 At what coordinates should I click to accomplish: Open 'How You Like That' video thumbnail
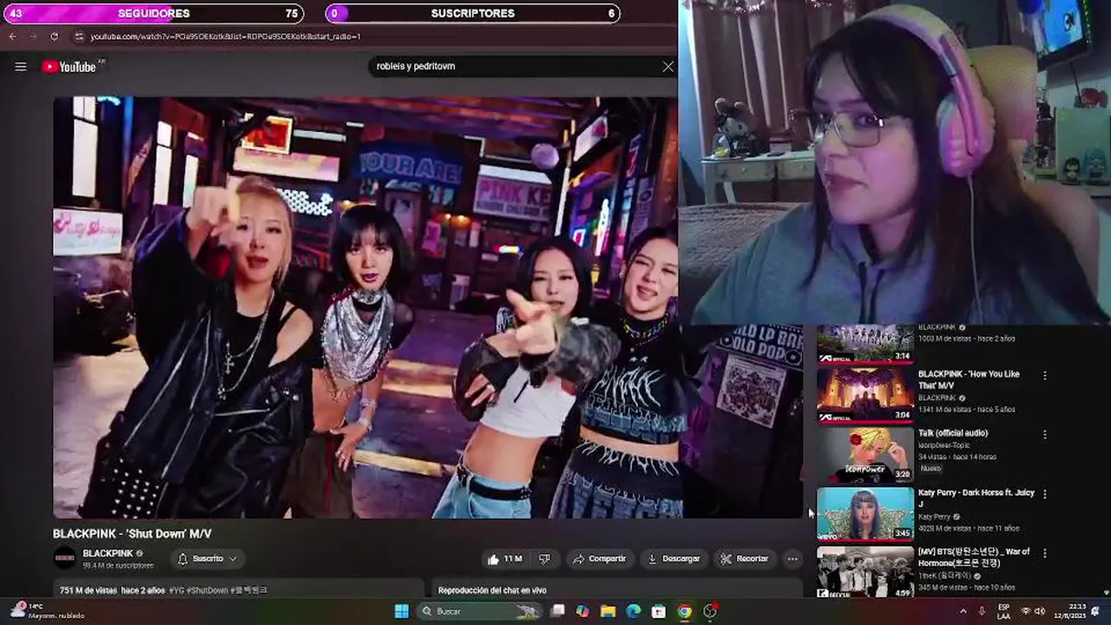pyautogui.click(x=864, y=395)
